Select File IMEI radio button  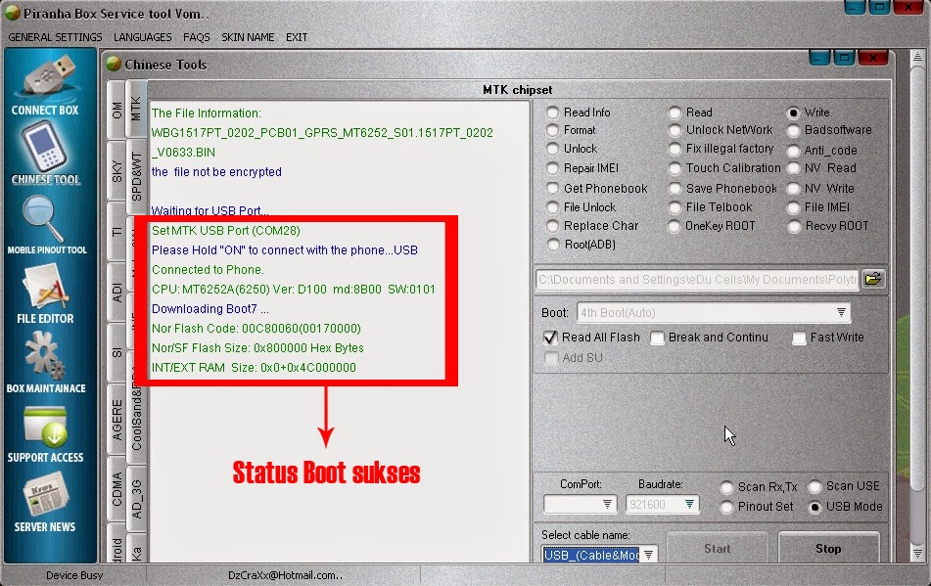794,207
